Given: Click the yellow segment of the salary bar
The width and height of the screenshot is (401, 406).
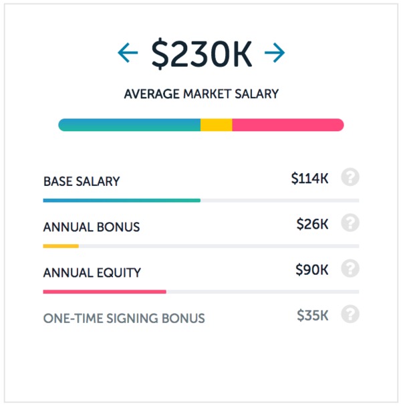Looking at the screenshot, I should (x=217, y=125).
